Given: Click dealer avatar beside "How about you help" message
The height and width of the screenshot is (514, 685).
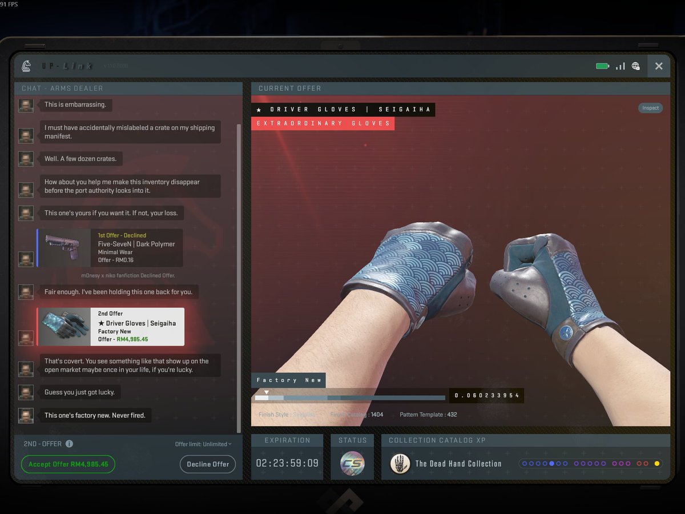Looking at the screenshot, I should coord(25,190).
